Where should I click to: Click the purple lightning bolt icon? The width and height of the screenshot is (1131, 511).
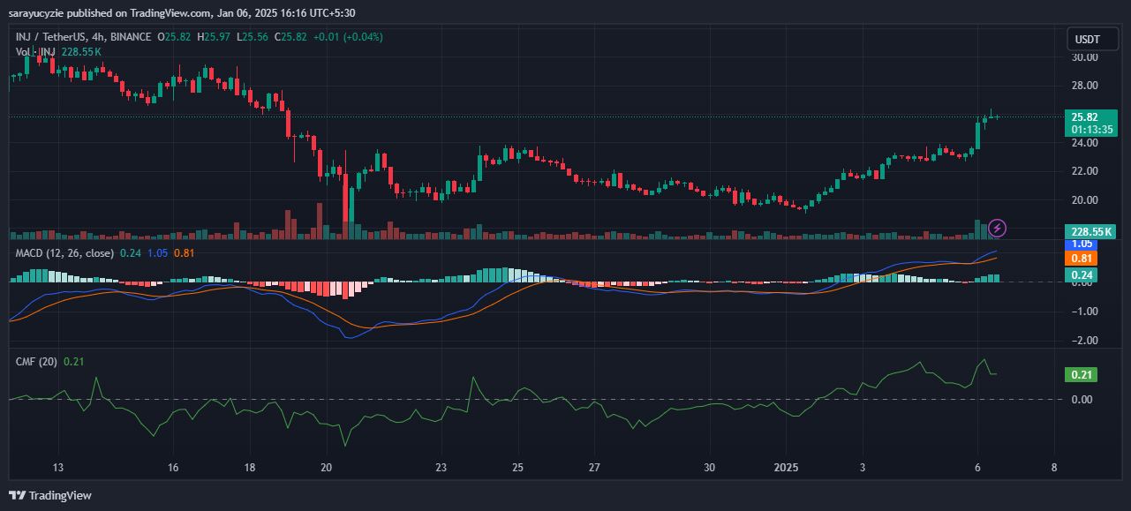[997, 228]
